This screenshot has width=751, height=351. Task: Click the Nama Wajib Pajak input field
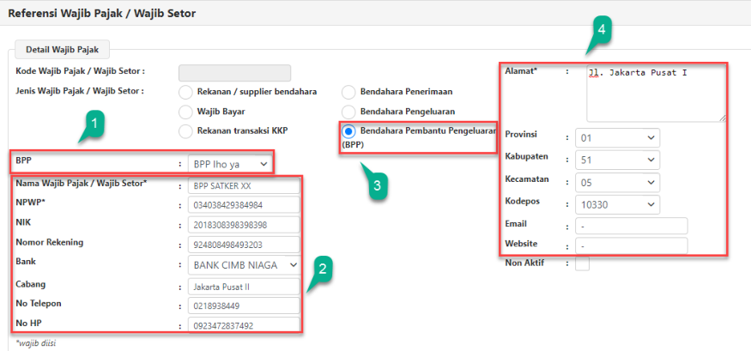[x=244, y=185]
